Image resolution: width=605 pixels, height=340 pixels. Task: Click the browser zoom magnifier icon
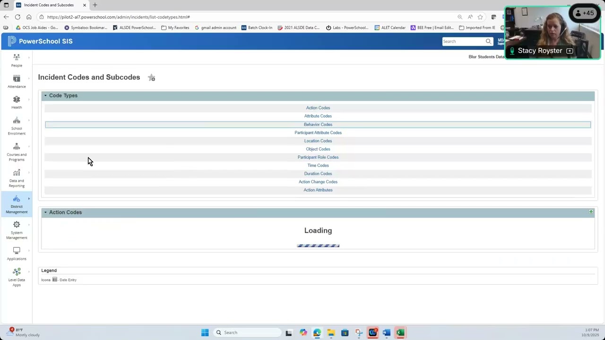point(460,17)
